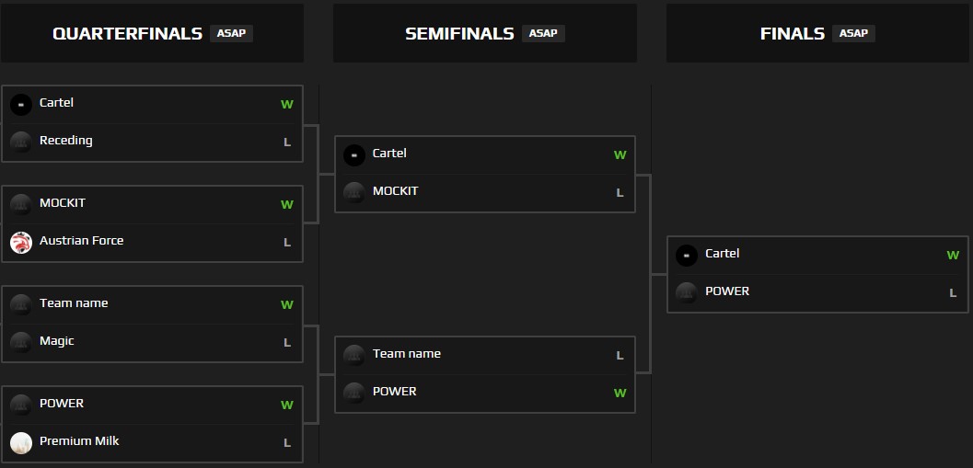Viewport: 973px width, 468px height.
Task: Click the ASAP badge next to Quarterfinals
Action: click(x=231, y=33)
